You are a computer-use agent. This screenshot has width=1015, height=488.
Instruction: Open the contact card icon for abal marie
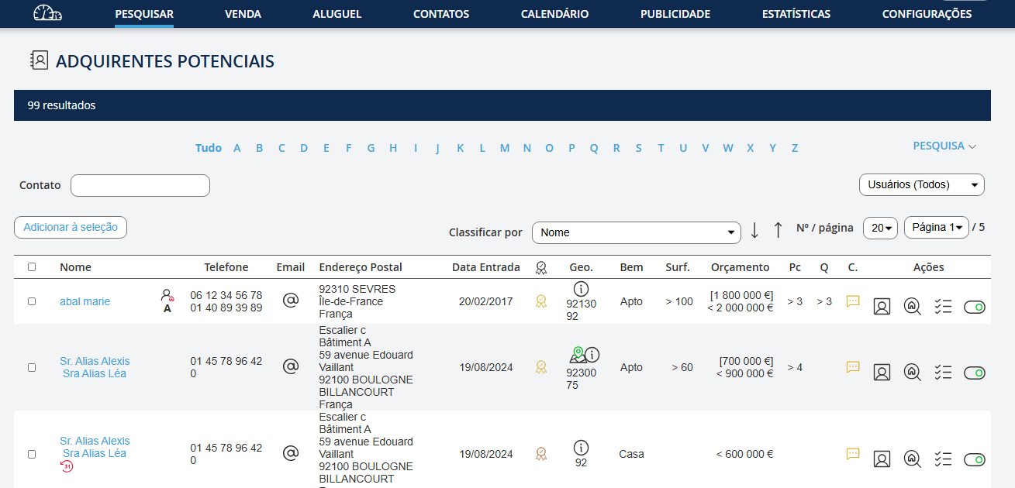click(x=882, y=307)
